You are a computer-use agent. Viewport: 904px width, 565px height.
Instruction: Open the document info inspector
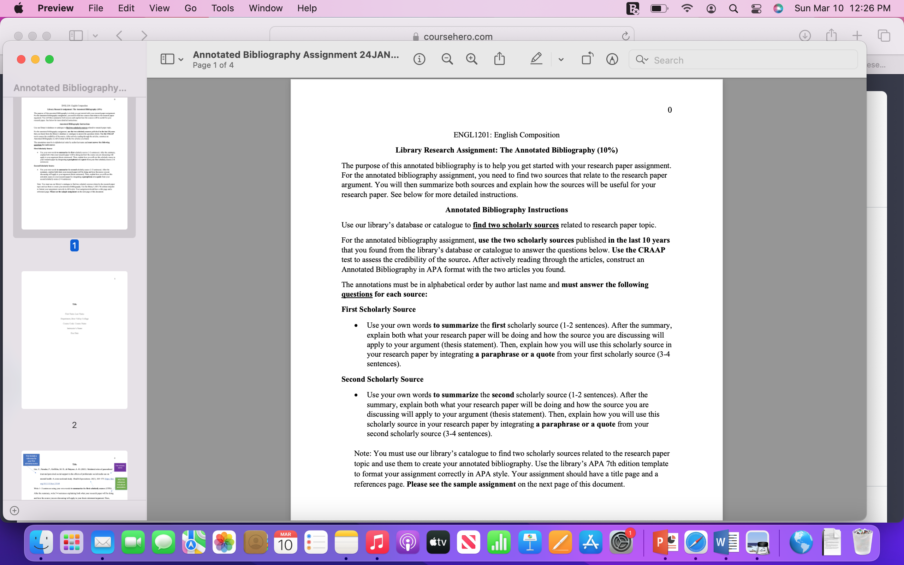[419, 59]
